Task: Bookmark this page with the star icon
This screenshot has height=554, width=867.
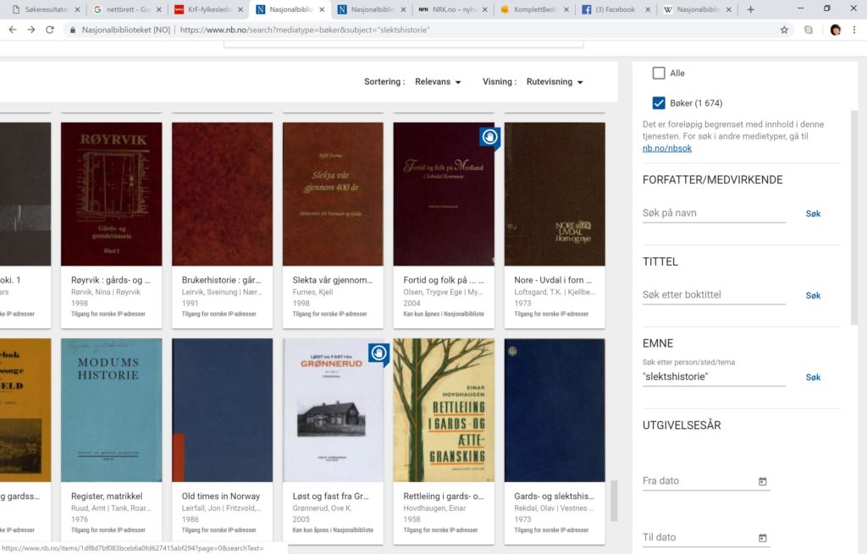Action: [784, 30]
